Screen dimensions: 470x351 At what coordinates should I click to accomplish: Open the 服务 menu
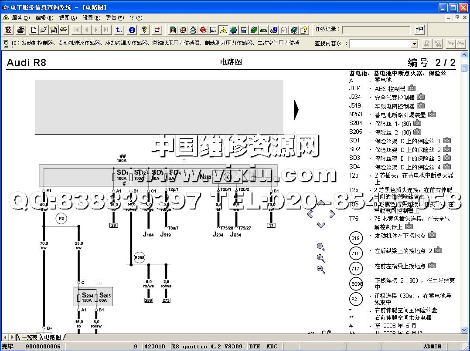point(20,18)
